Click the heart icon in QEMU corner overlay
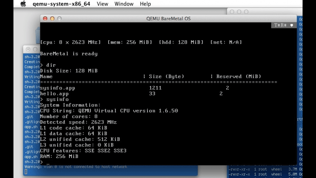Screen dimensions: 316x178 coord(292,25)
